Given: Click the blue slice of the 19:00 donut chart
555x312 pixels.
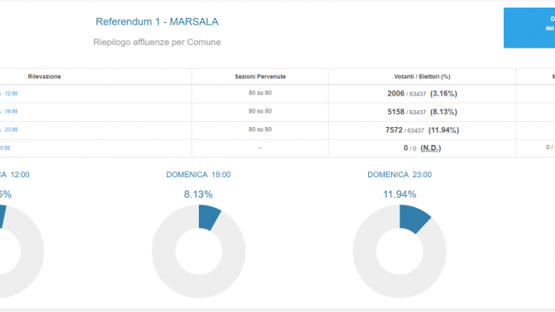Looking at the screenshot, I should [x=207, y=217].
